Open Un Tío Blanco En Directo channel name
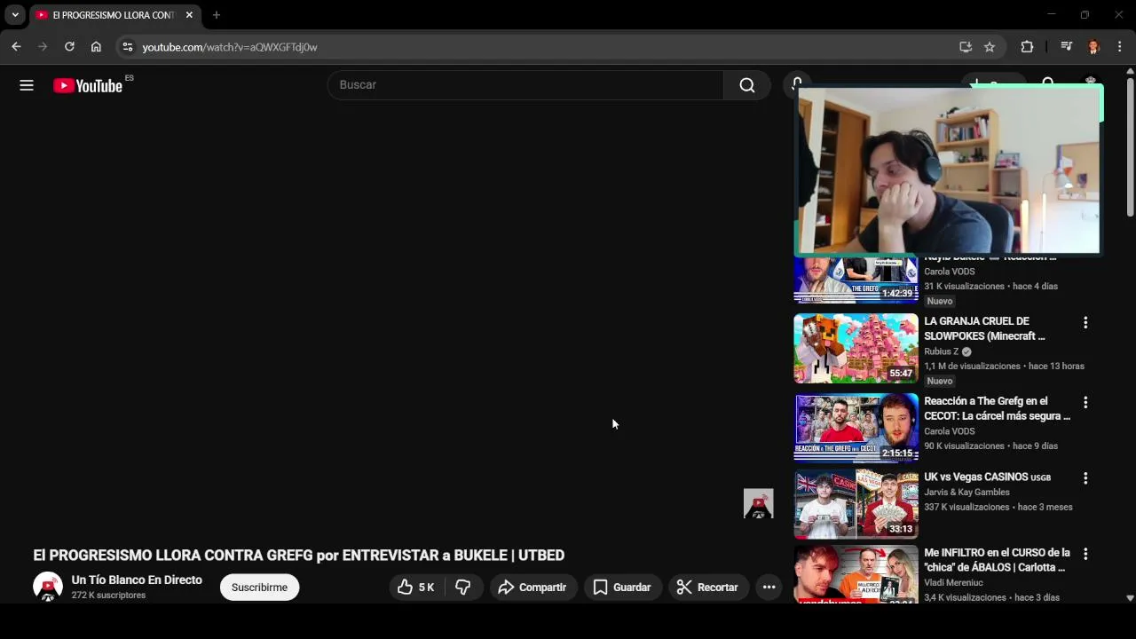Image resolution: width=1136 pixels, height=639 pixels. tap(137, 580)
